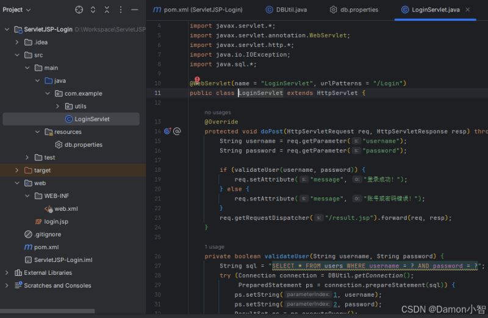
Task: Collapse the src folder
Action: (x=18, y=55)
